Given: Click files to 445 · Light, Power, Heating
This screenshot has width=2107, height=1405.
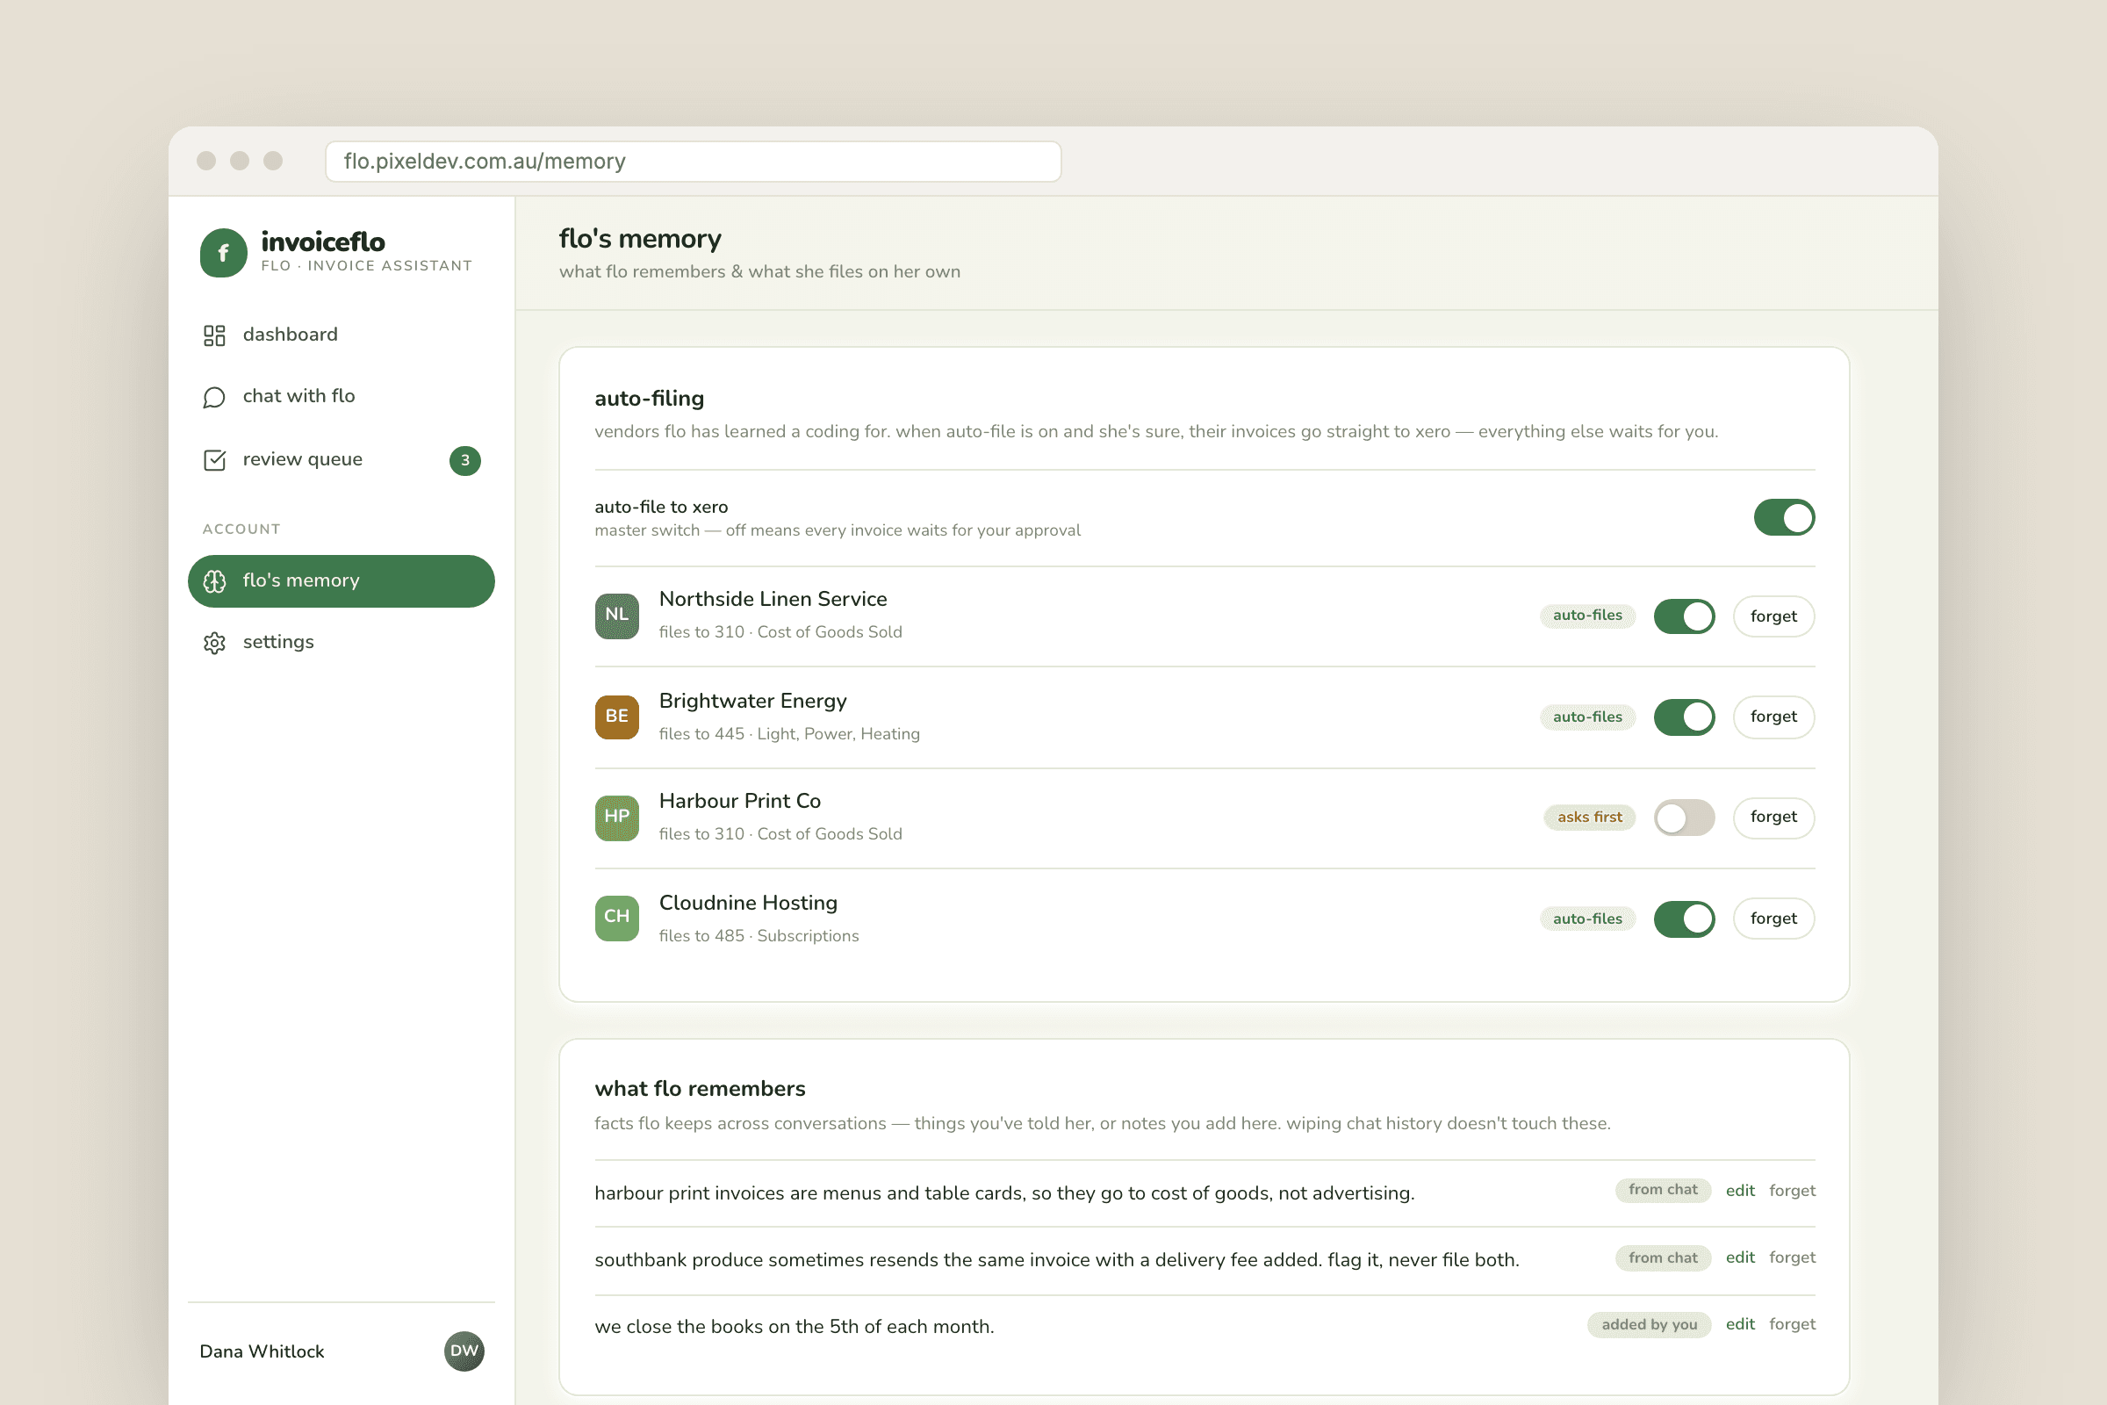Looking at the screenshot, I should 789,734.
